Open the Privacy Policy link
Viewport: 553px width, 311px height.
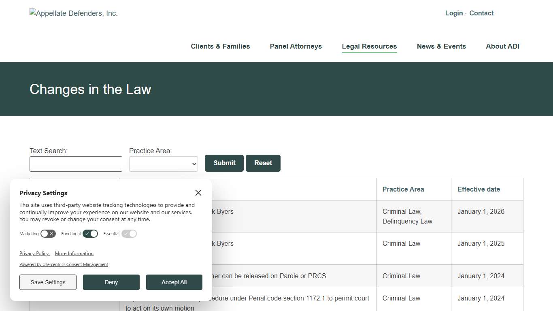click(34, 253)
